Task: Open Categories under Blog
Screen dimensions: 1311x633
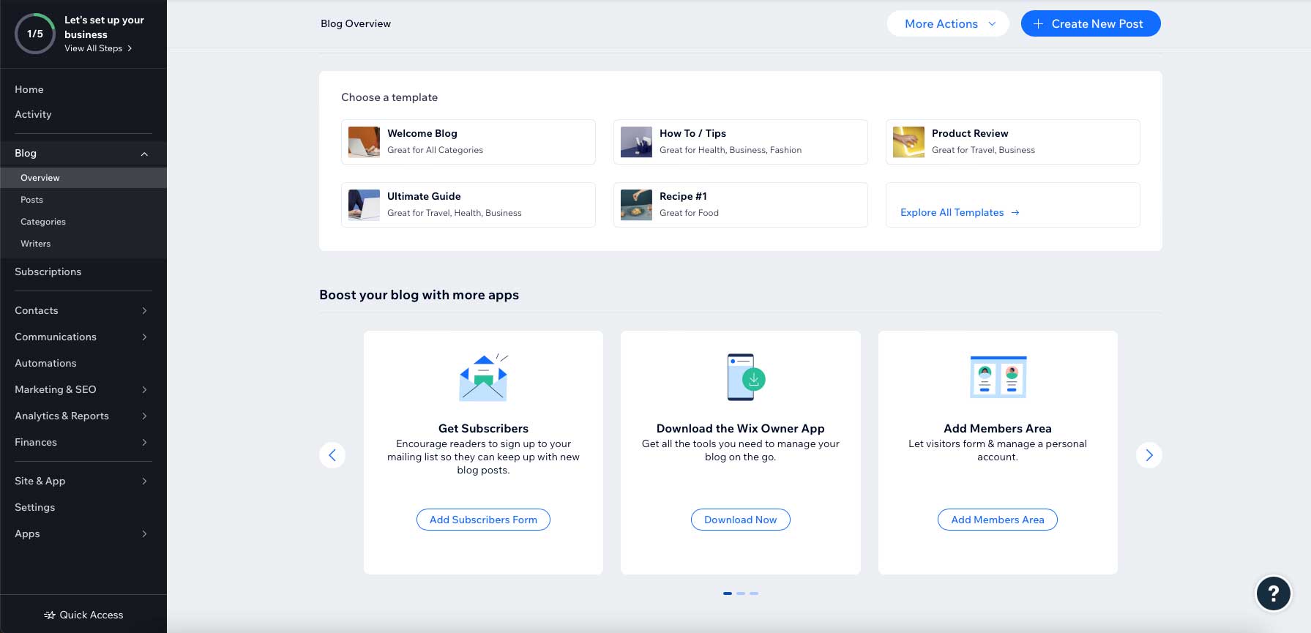Action: click(43, 222)
